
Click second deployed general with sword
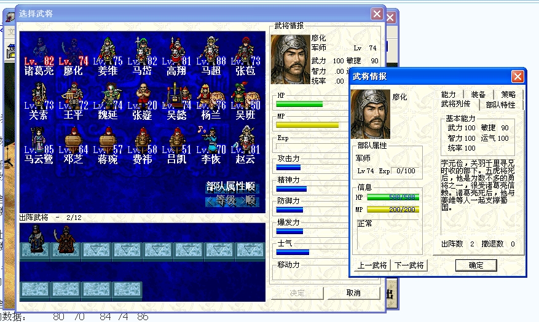65,240
